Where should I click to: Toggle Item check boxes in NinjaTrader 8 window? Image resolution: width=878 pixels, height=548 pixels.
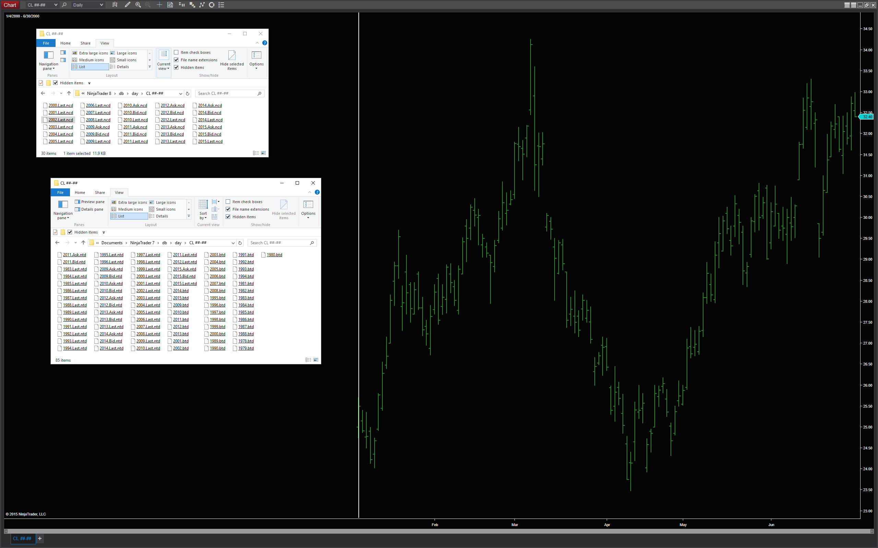coord(176,52)
